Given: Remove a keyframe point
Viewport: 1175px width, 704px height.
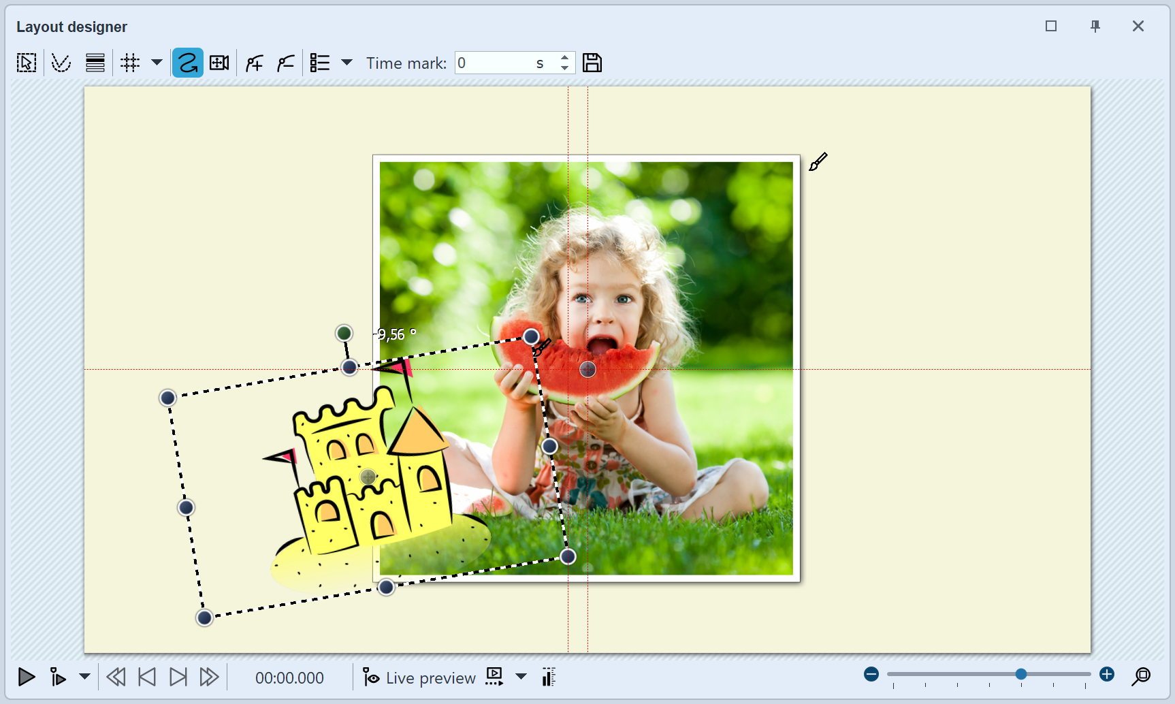Looking at the screenshot, I should (285, 62).
